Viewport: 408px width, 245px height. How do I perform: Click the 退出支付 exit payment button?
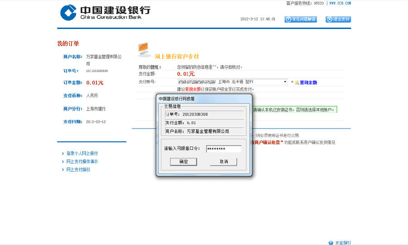pyautogui.click(x=338, y=19)
